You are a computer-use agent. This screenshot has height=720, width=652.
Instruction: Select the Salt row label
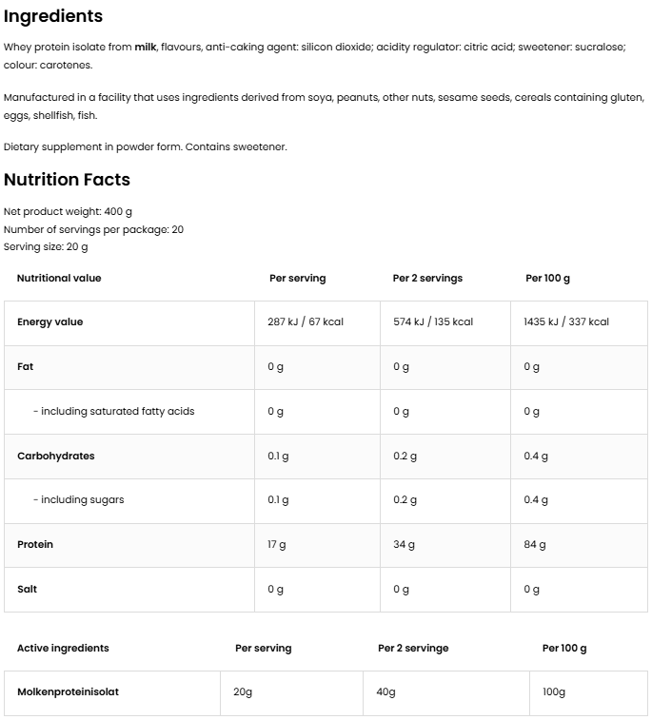[28, 590]
